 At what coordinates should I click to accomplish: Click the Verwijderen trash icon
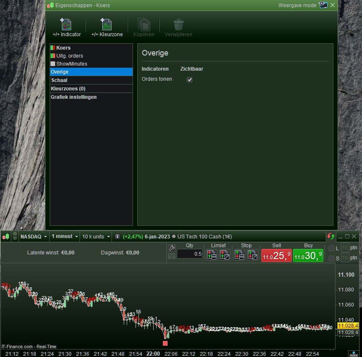pos(178,24)
